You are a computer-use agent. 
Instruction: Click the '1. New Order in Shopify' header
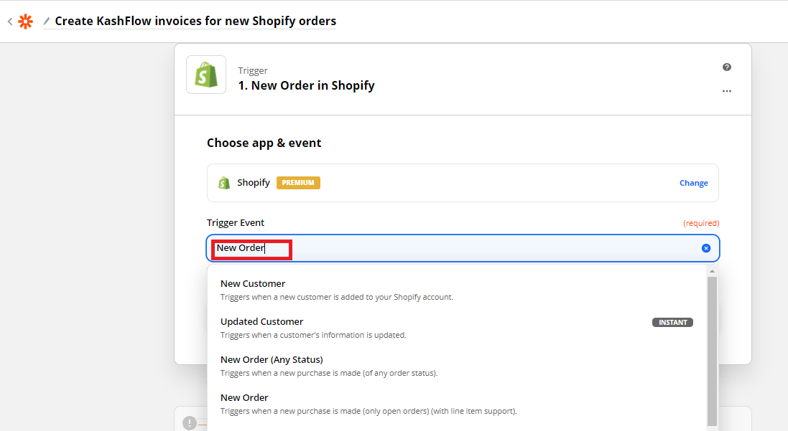click(306, 85)
